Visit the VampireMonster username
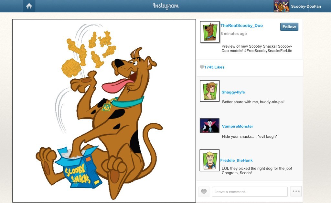 pyautogui.click(x=238, y=126)
